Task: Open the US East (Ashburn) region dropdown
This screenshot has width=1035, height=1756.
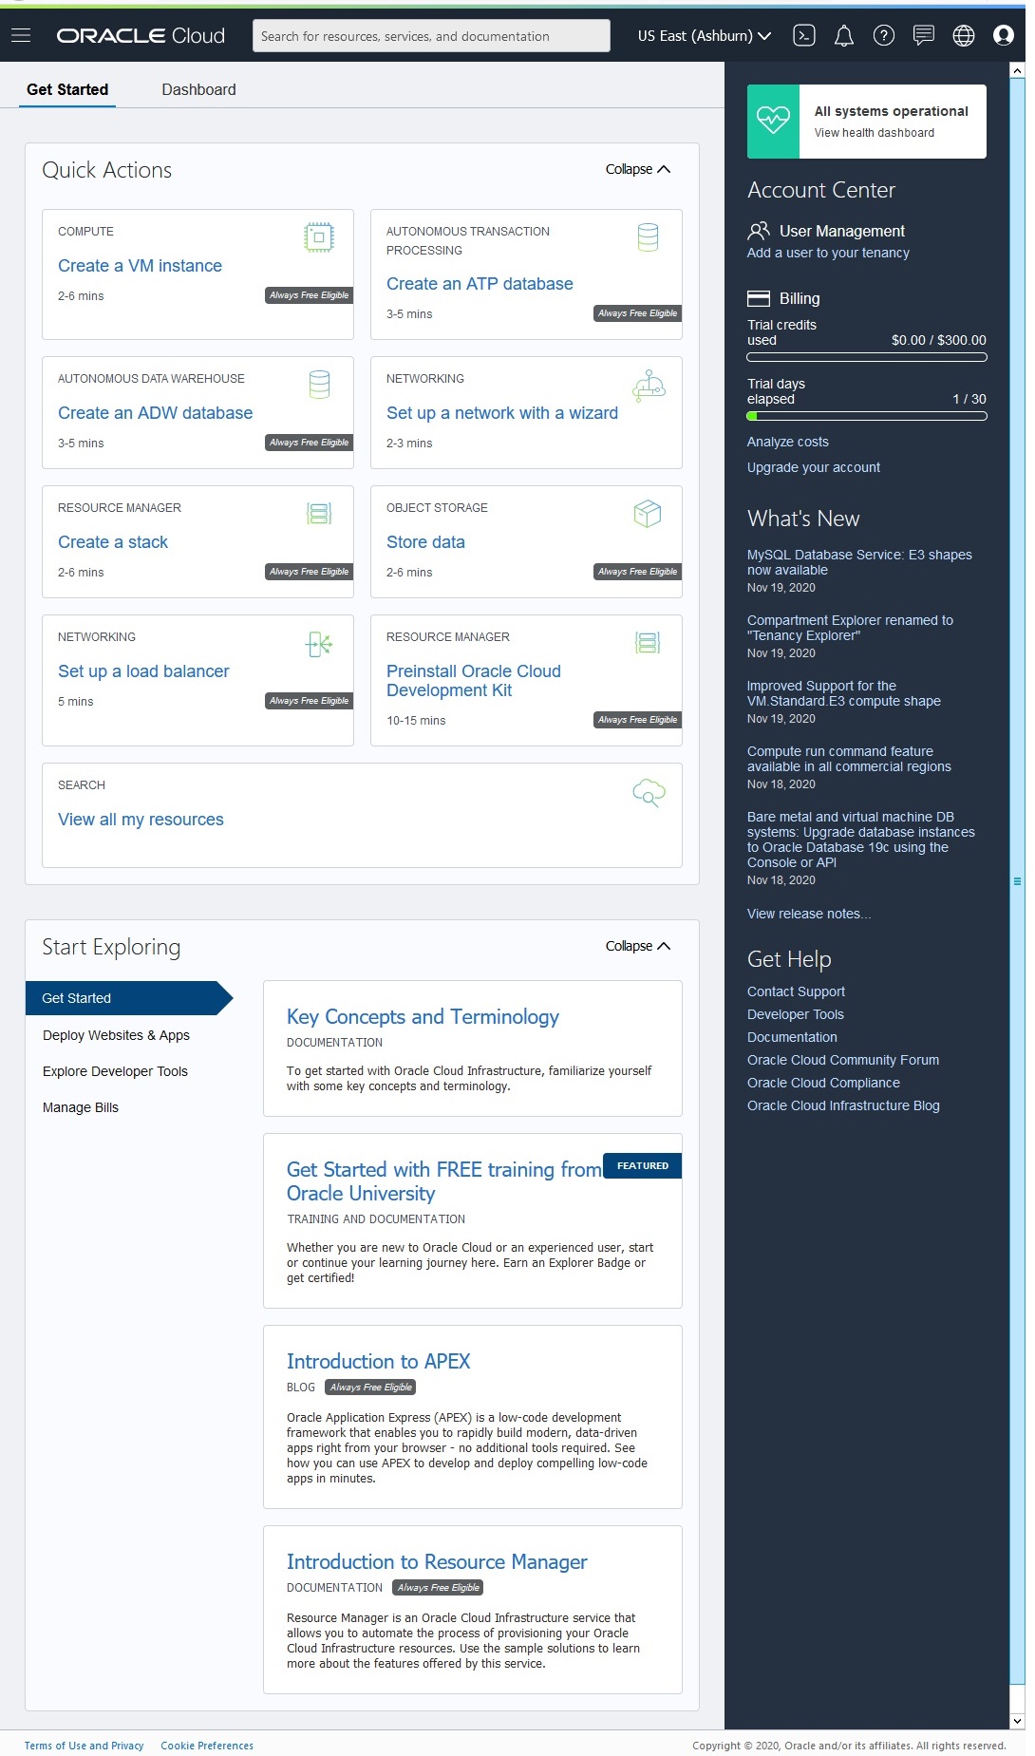Action: pyautogui.click(x=704, y=36)
